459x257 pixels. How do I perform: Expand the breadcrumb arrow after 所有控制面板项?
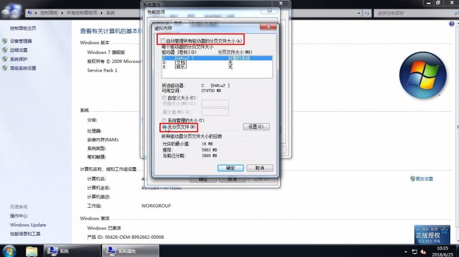102,13
